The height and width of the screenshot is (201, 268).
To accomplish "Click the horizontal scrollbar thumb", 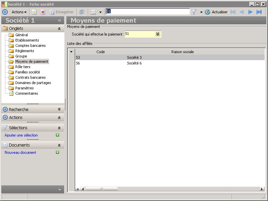I will (x=102, y=189).
